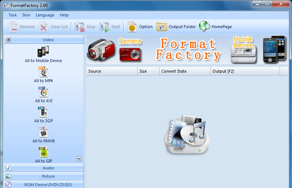The height and width of the screenshot is (188, 292).
Task: Select All to RMVB icon
Action: pyautogui.click(x=43, y=132)
